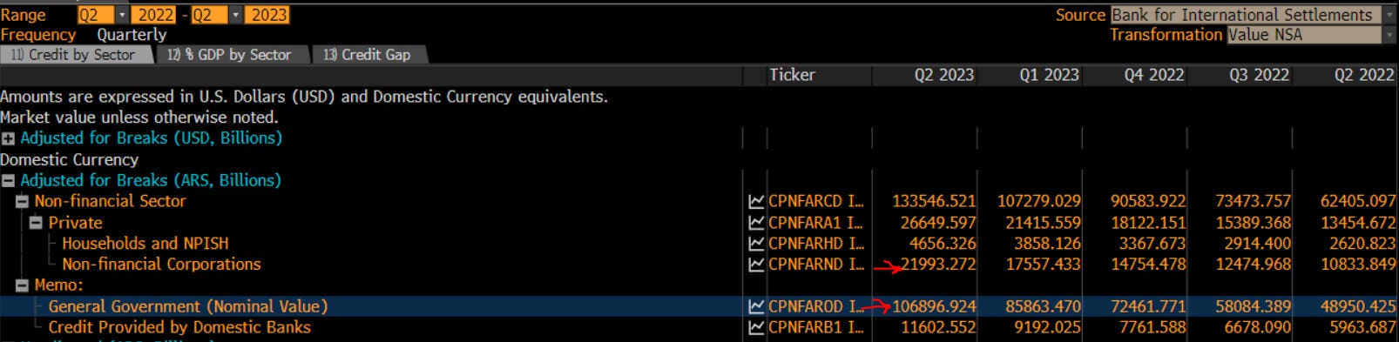Image resolution: width=1399 pixels, height=342 pixels.
Task: Open chart icon for CPNFARCD ticker row
Action: click(x=756, y=202)
